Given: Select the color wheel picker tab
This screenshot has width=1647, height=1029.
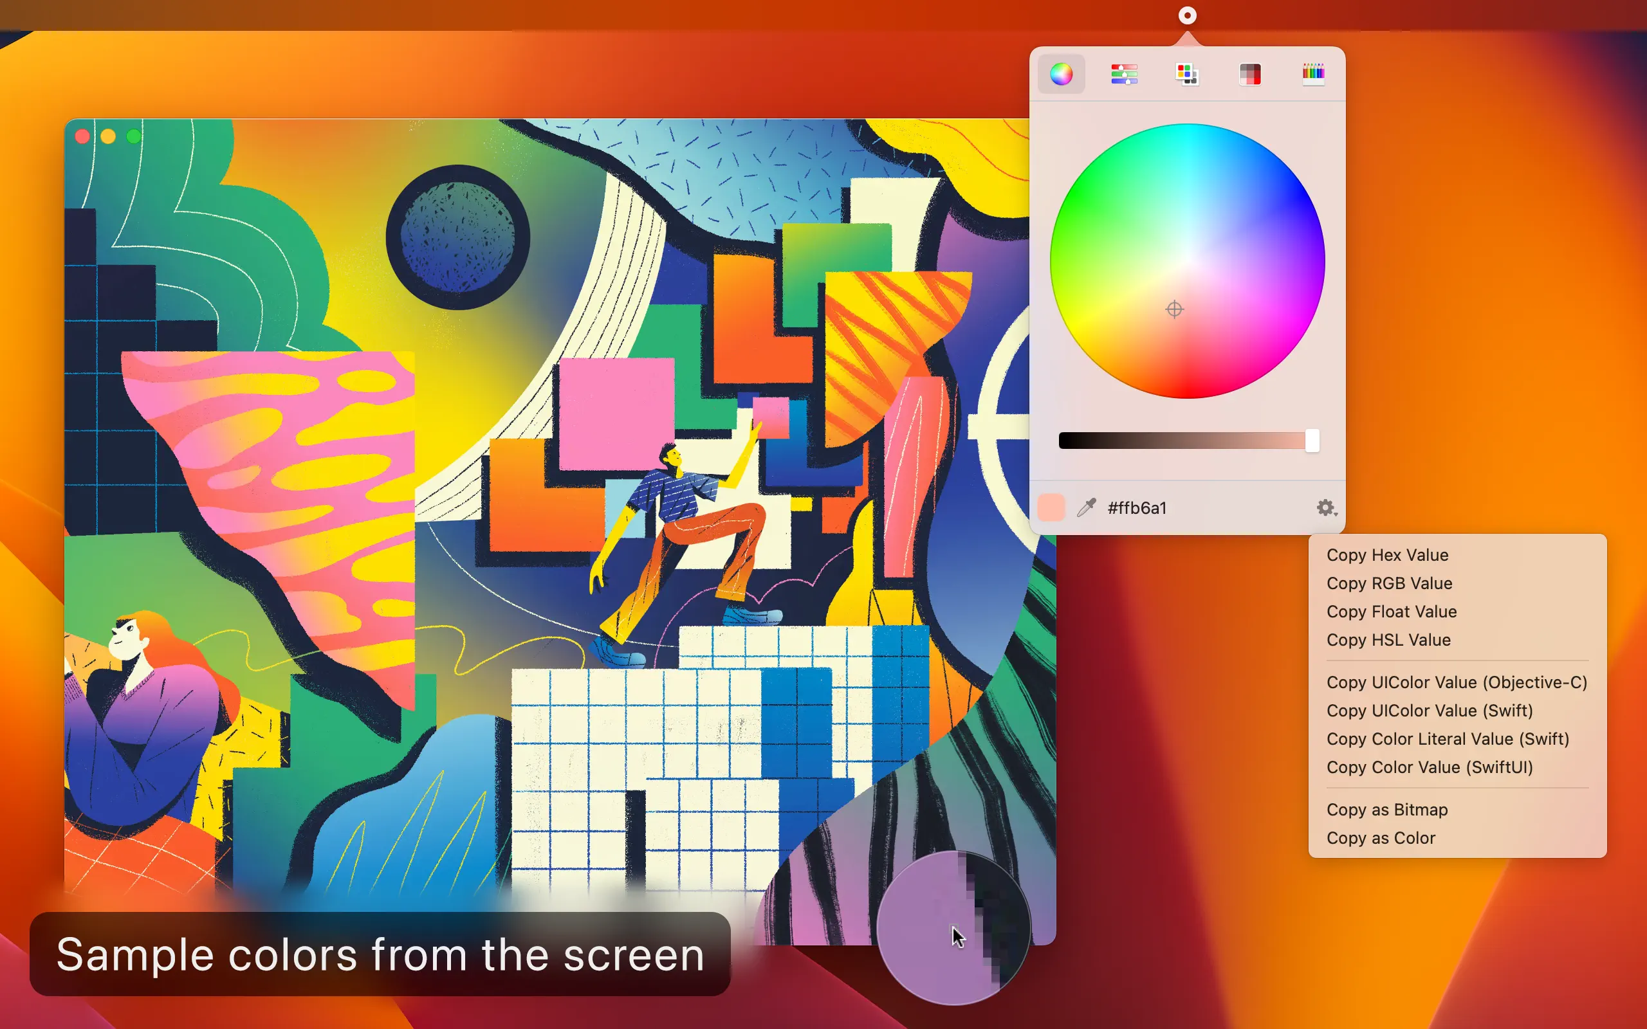Looking at the screenshot, I should (1061, 74).
